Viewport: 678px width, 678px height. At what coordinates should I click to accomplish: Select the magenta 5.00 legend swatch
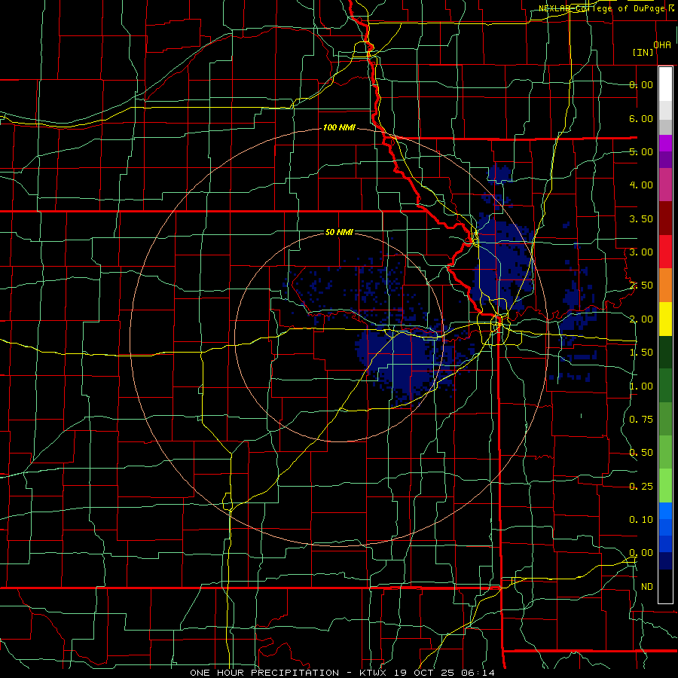tap(665, 143)
